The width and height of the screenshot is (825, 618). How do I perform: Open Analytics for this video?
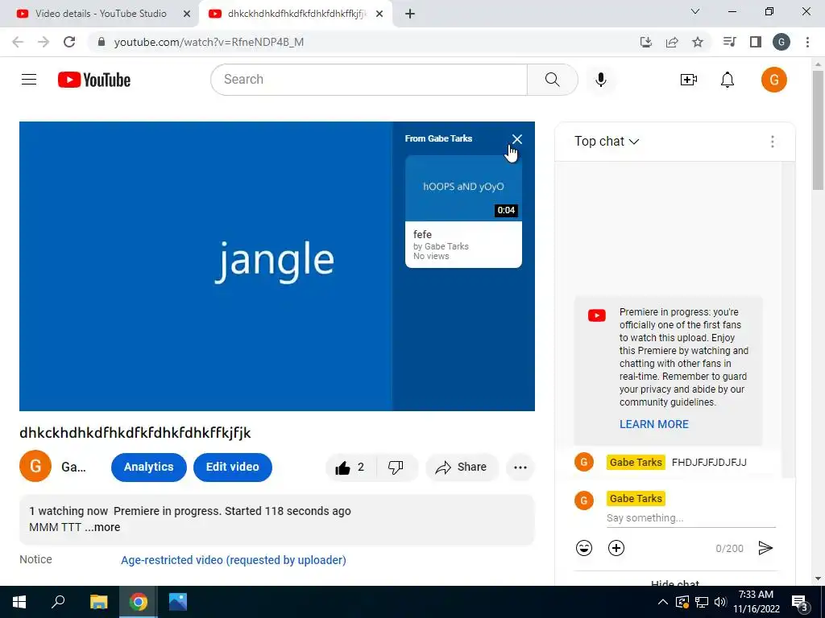(x=149, y=468)
